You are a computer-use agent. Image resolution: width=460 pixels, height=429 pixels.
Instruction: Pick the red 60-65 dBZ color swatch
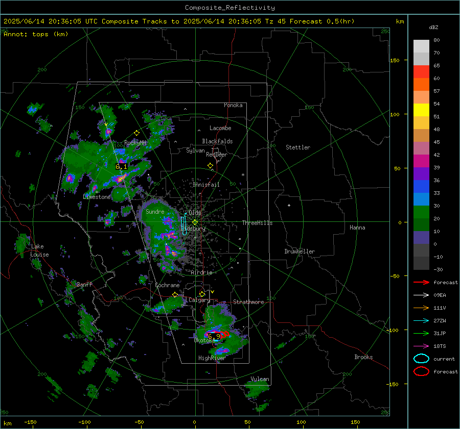tap(421, 72)
